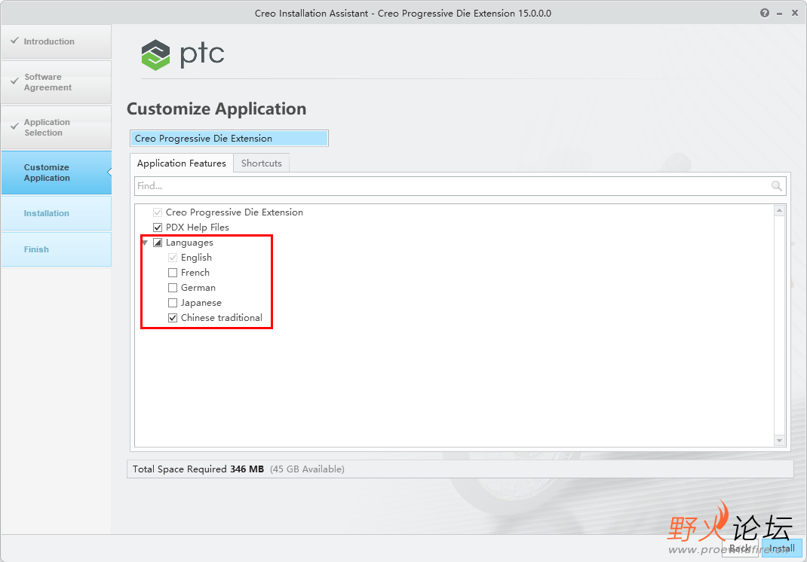Click the search magnifier icon in Find field

[x=777, y=185]
